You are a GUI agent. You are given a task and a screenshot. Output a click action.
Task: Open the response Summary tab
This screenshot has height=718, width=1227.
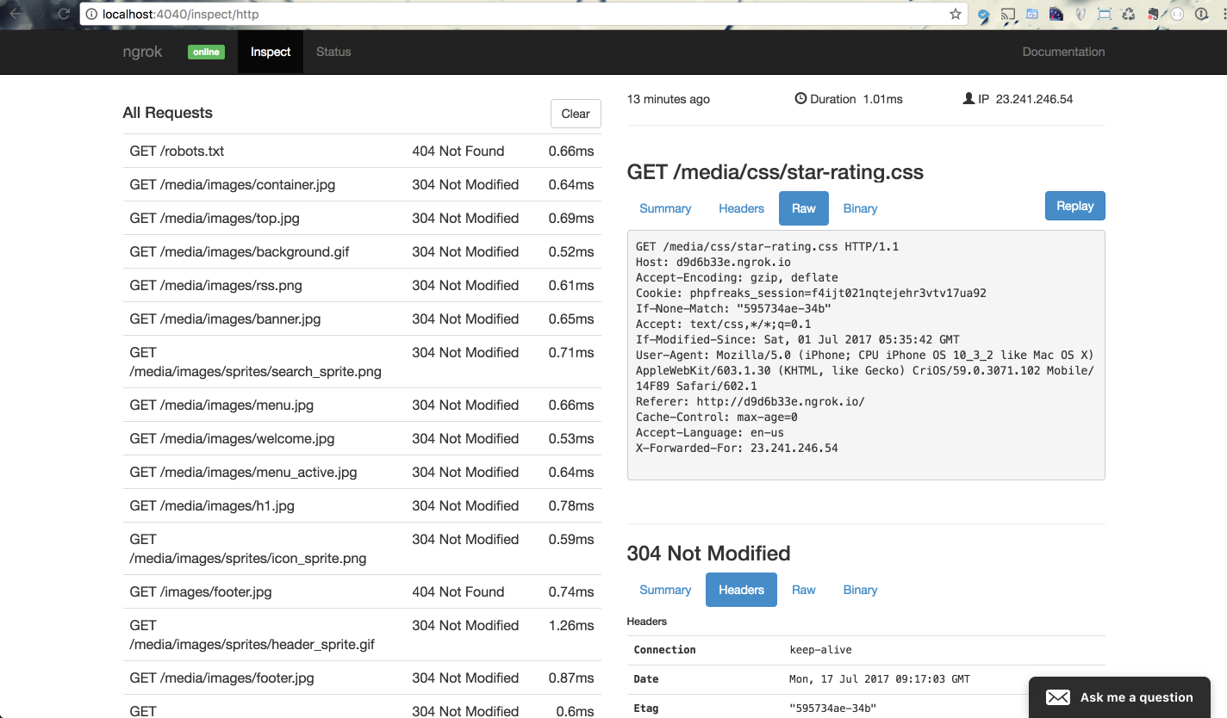[x=665, y=590]
